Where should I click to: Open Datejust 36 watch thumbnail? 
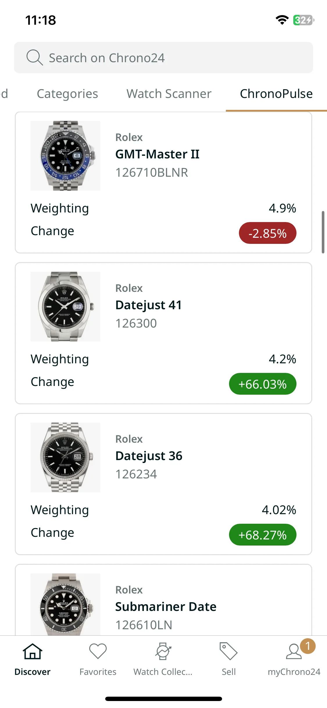tap(65, 457)
